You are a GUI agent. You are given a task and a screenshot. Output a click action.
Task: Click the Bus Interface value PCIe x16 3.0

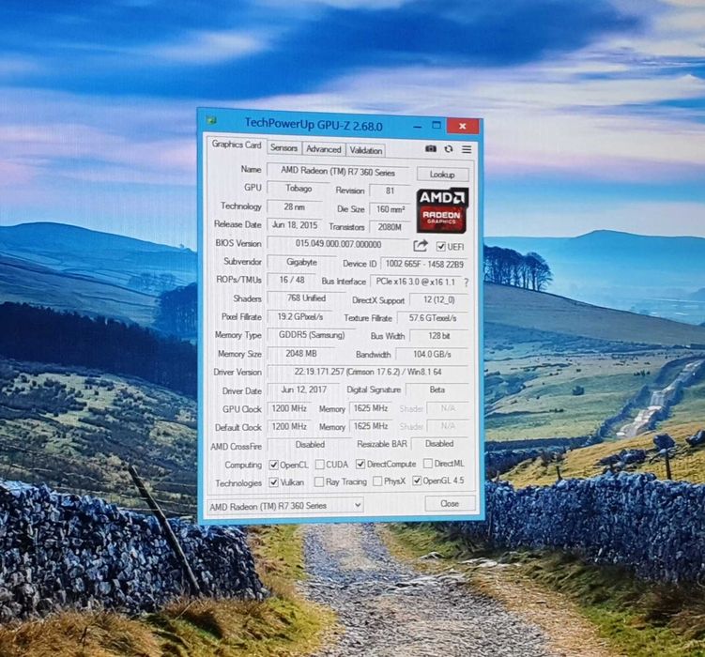coord(416,282)
